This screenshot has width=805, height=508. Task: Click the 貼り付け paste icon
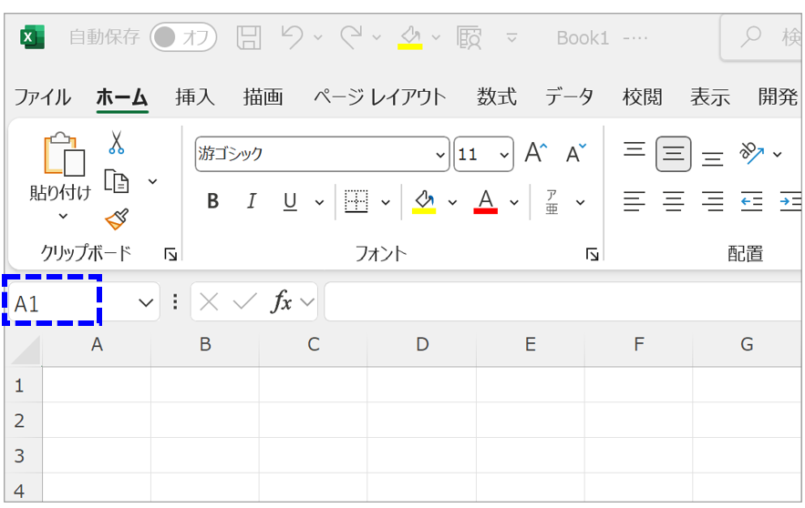tap(64, 153)
